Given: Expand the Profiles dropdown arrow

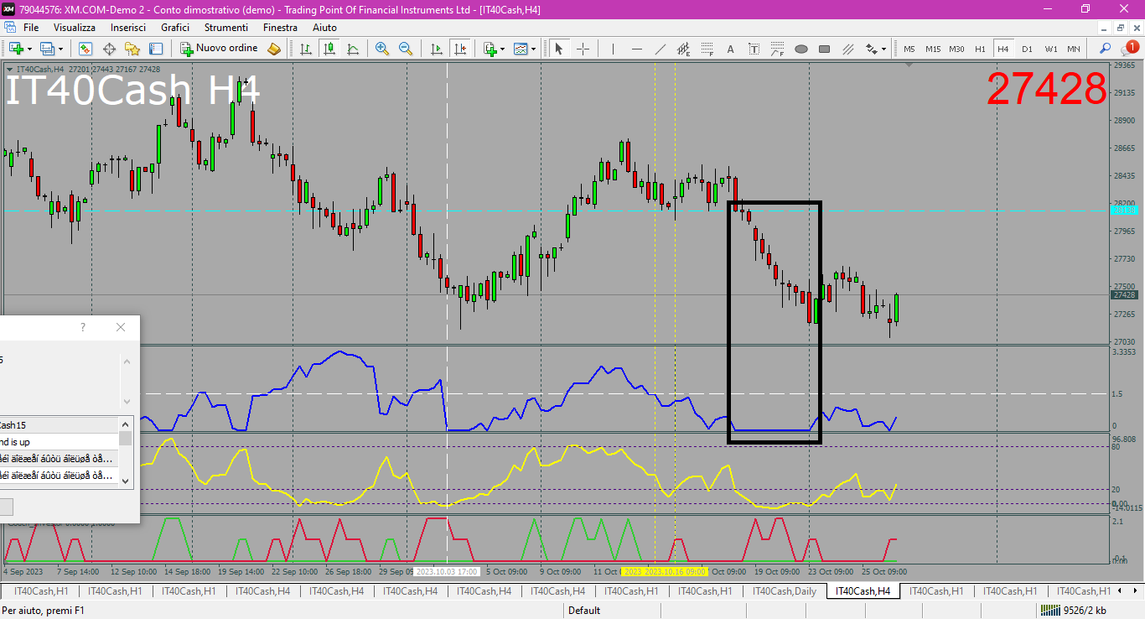Looking at the screenshot, I should [60, 49].
